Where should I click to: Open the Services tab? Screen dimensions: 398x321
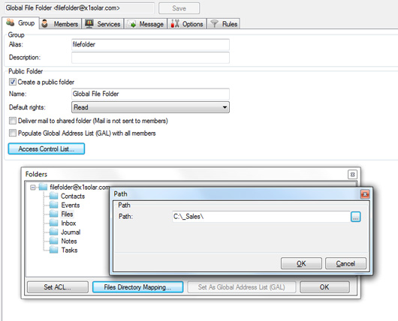103,24
